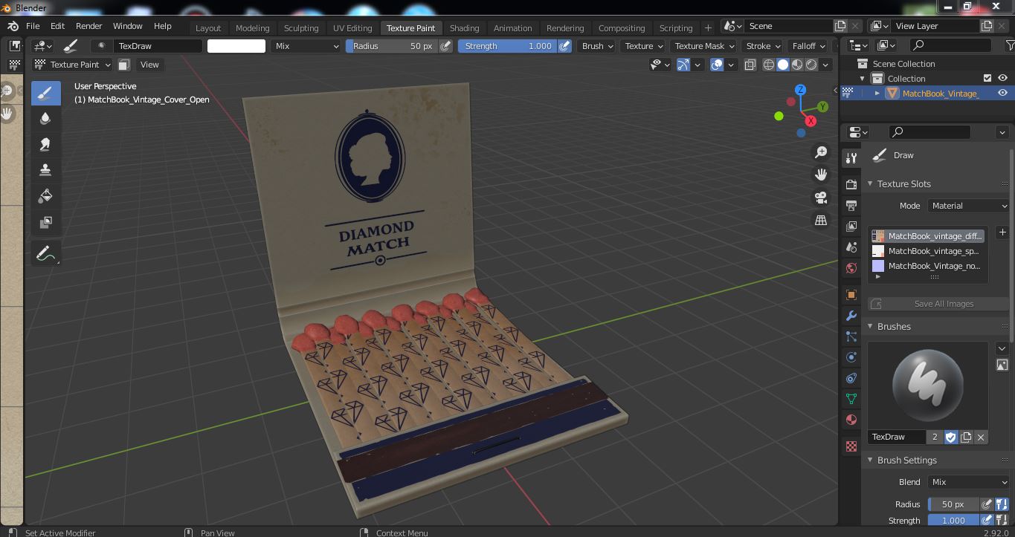The height and width of the screenshot is (537, 1015).
Task: Open the Render menu
Action: point(88,26)
